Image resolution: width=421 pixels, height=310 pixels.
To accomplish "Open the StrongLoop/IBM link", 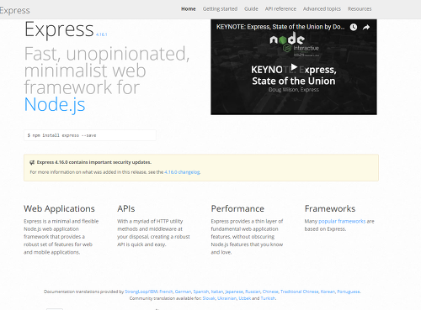I will pos(141,292).
